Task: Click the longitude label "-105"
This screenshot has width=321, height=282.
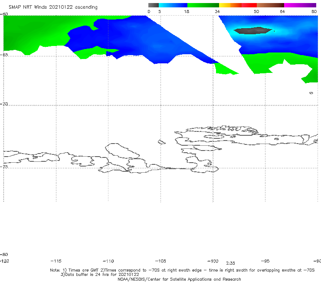Action: click(x=160, y=261)
